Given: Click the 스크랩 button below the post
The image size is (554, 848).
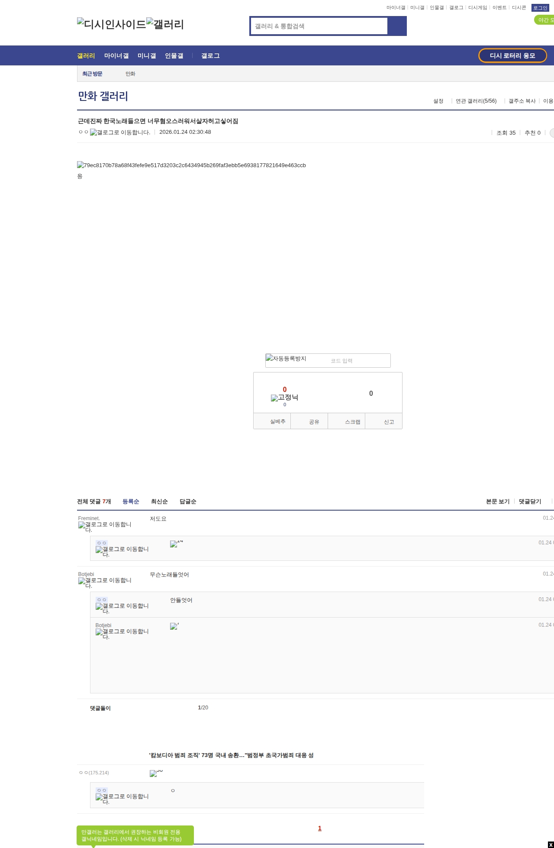Looking at the screenshot, I should tap(352, 422).
